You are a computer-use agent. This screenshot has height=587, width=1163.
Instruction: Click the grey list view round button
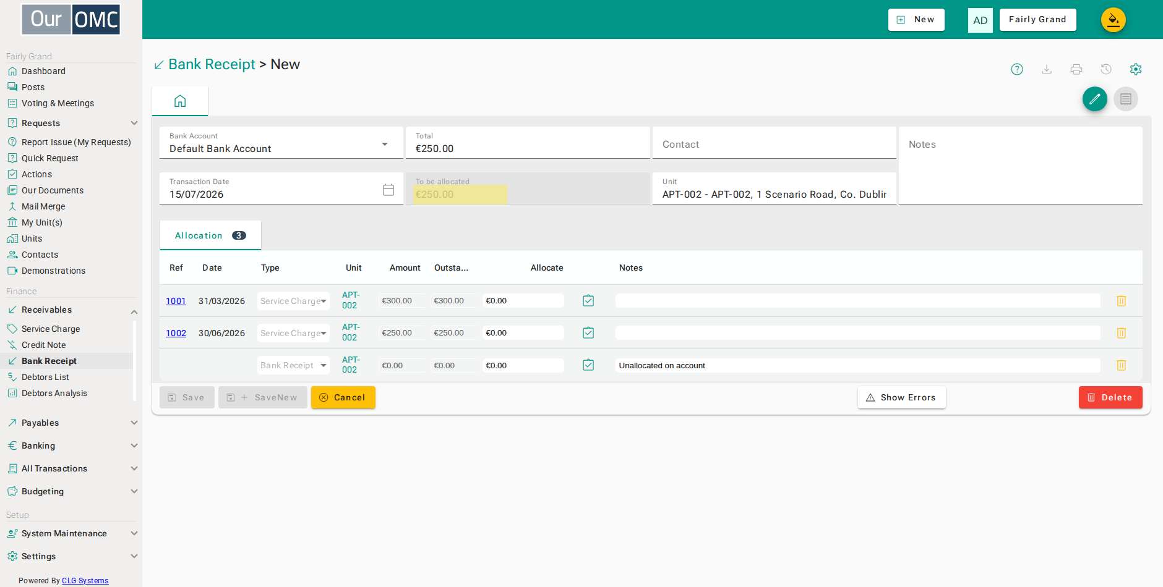tap(1126, 99)
